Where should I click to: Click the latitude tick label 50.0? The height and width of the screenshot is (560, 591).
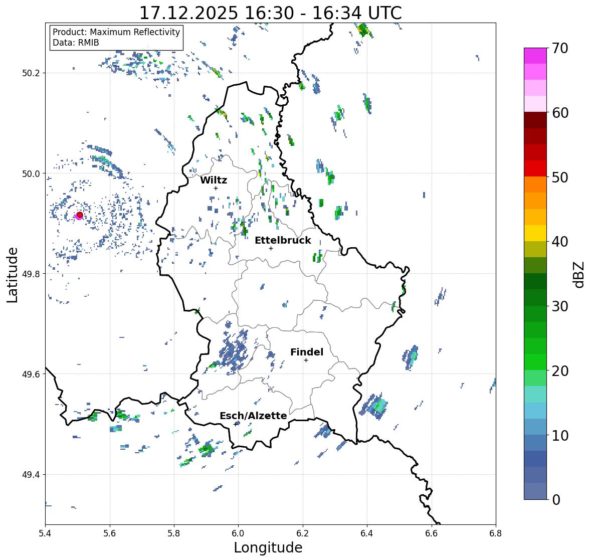point(31,174)
